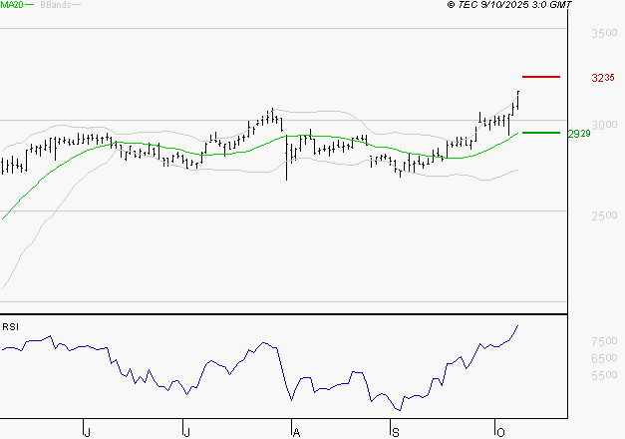Click the MA20 legend label
The image size is (625, 439).
12,5
